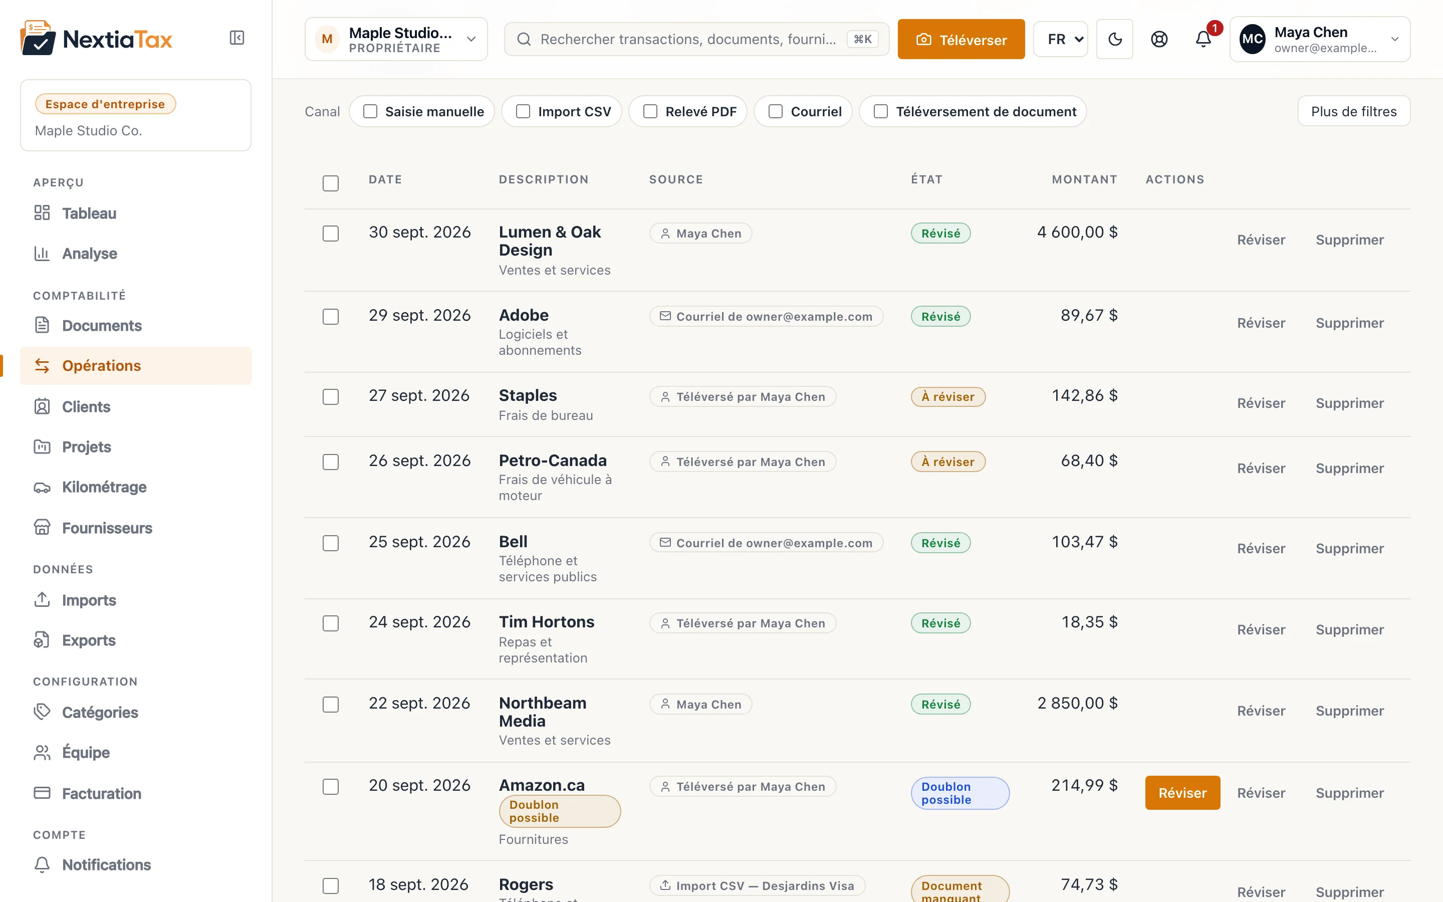Click the ⌘K shortcut badge

click(862, 40)
